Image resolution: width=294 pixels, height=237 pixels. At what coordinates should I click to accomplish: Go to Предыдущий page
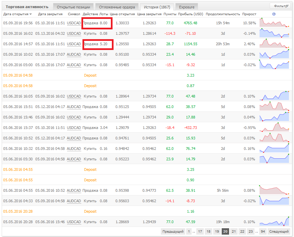click(173, 231)
